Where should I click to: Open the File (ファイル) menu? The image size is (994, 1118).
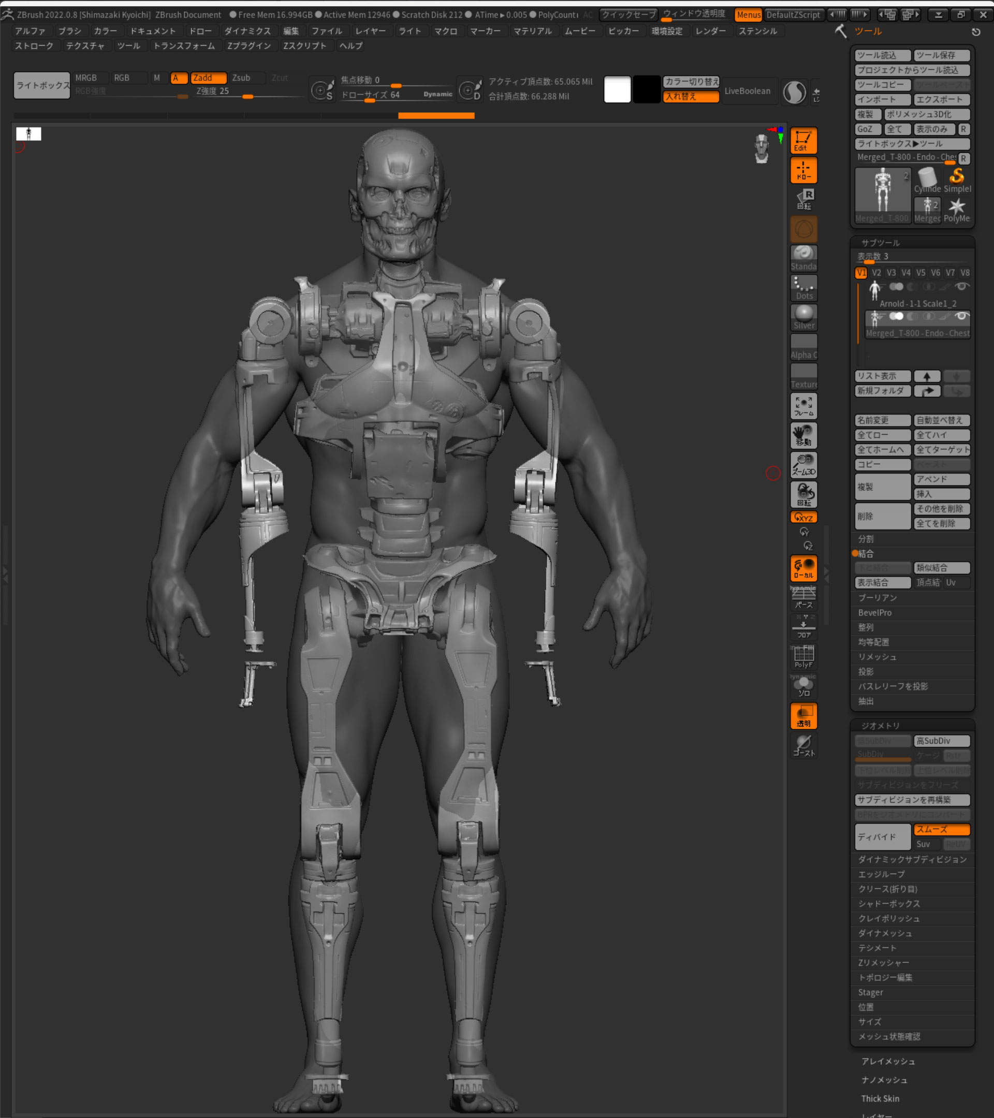point(327,31)
